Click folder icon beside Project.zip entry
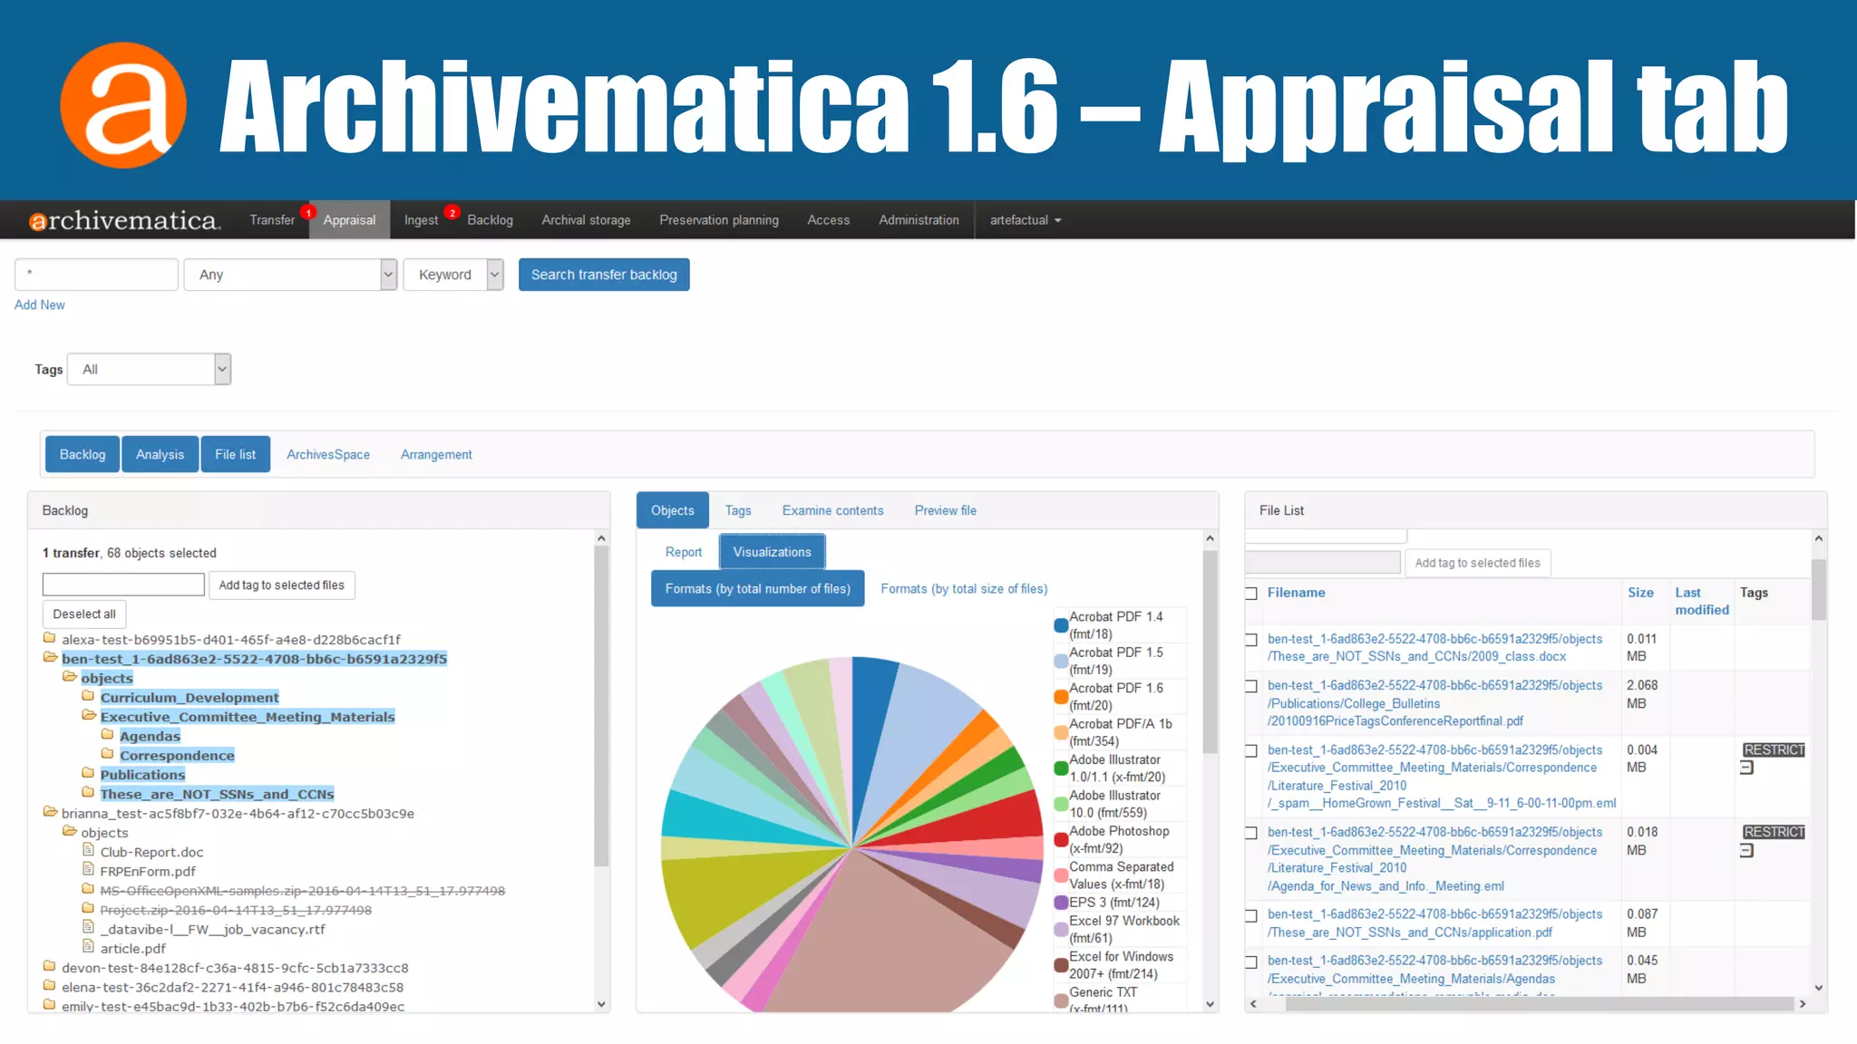Image resolution: width=1857 pixels, height=1044 pixels. click(x=88, y=908)
